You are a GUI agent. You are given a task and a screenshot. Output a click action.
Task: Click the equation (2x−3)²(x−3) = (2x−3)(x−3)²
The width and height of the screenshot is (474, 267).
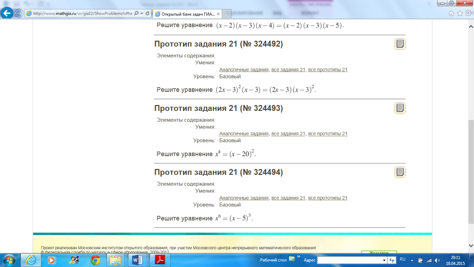pyautogui.click(x=266, y=89)
